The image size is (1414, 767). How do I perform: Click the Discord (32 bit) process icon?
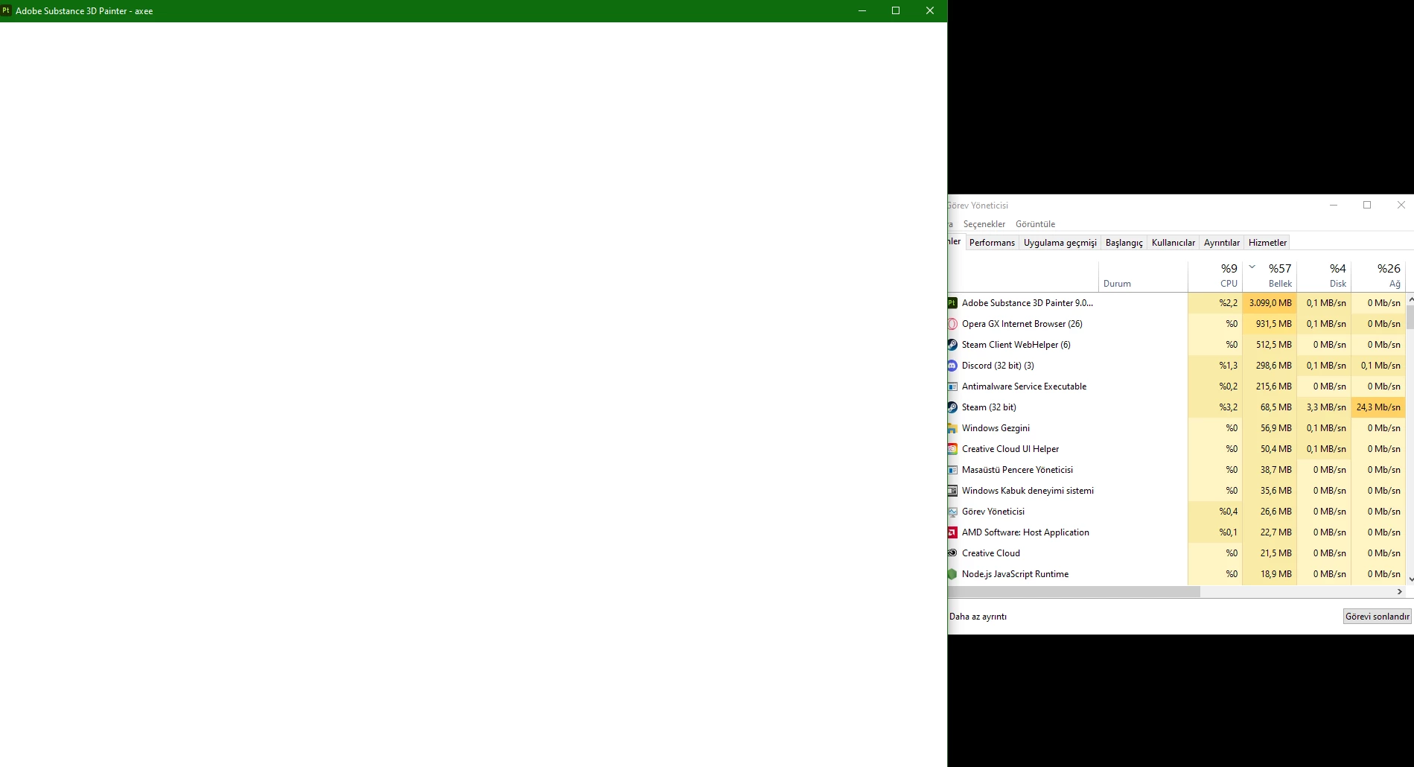(x=952, y=366)
